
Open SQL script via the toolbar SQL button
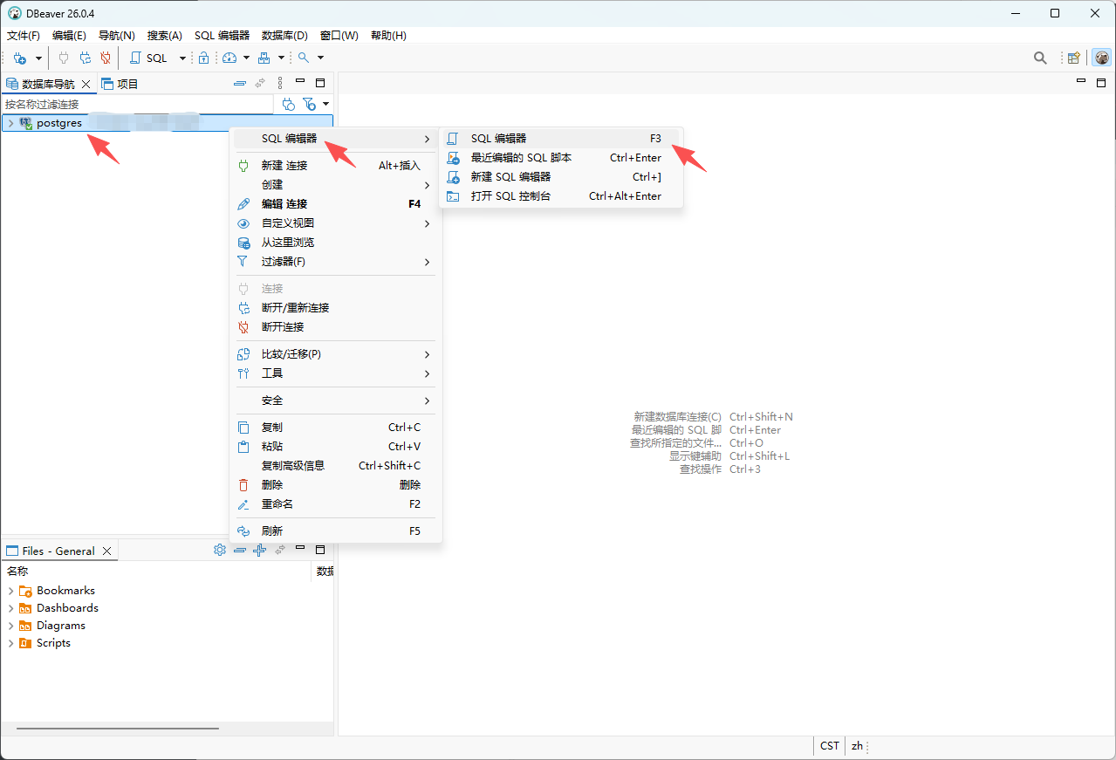point(149,58)
